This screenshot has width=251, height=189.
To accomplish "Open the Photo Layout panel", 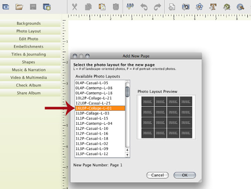I will pos(30,31).
